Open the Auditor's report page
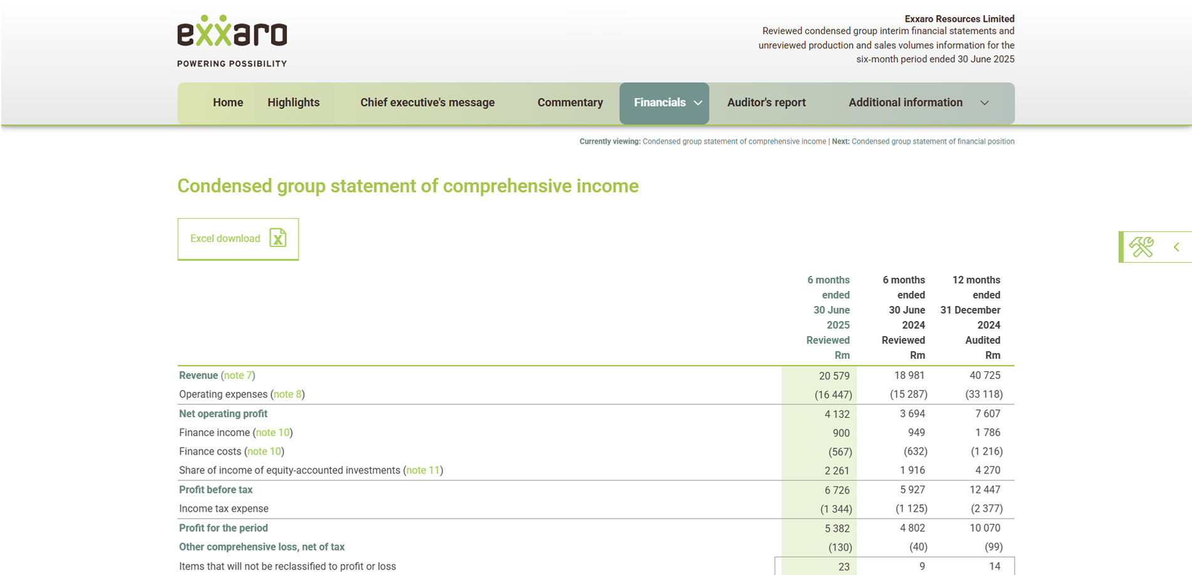 click(x=766, y=102)
